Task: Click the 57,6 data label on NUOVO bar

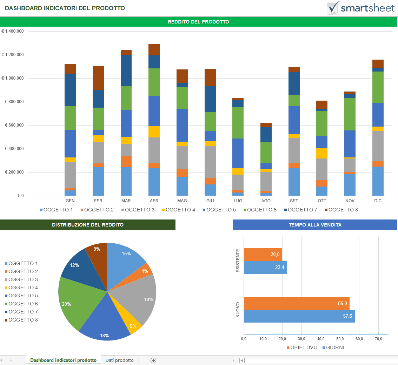Action: coord(348,316)
